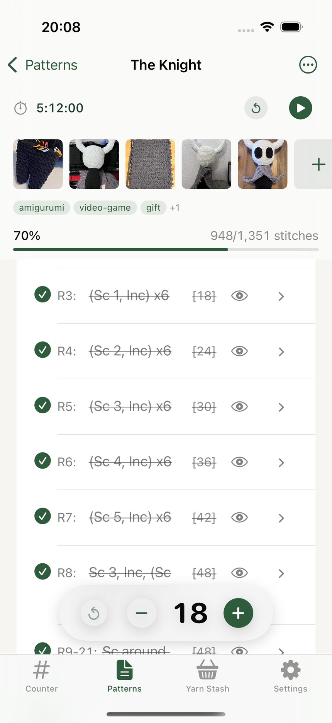The width and height of the screenshot is (332, 723).
Task: Reset the floating counter to zero
Action: pos(94,613)
